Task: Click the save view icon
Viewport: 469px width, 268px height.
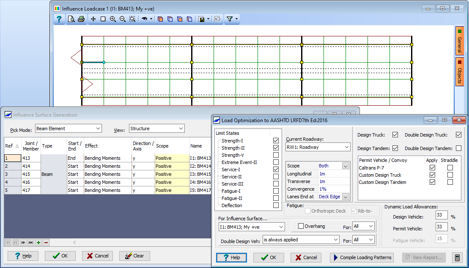Action: point(202,19)
